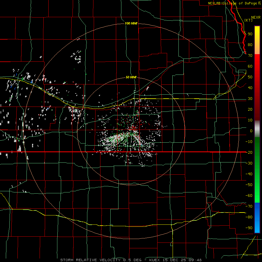This screenshot has height=262, width=262.
Task: Click the blue segment of the color bar
Action: tap(257, 217)
